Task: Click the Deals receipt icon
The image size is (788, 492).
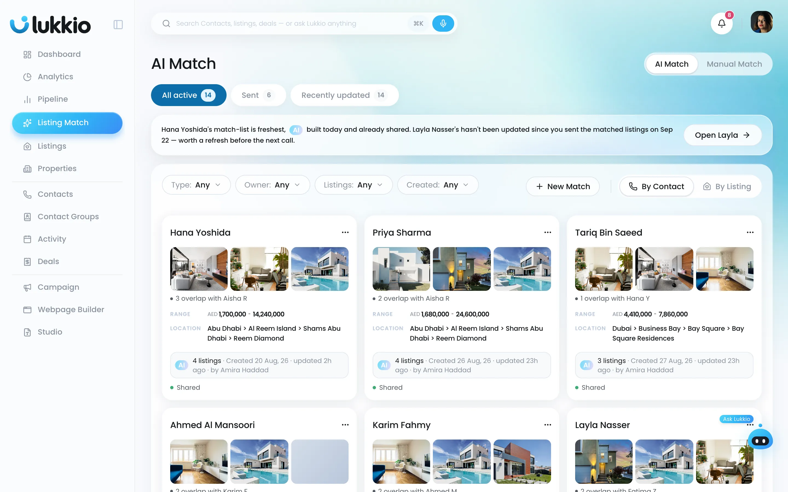Action: 27,262
